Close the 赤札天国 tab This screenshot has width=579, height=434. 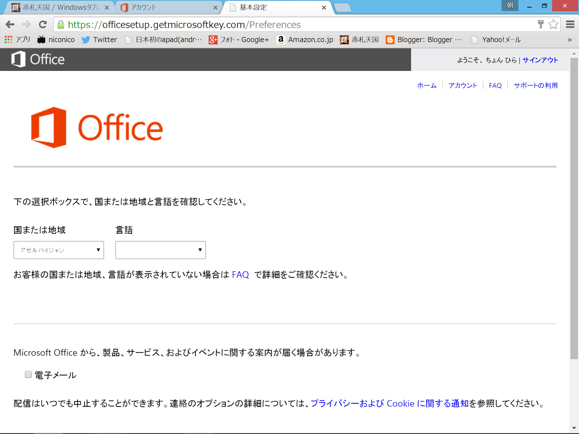pos(107,8)
